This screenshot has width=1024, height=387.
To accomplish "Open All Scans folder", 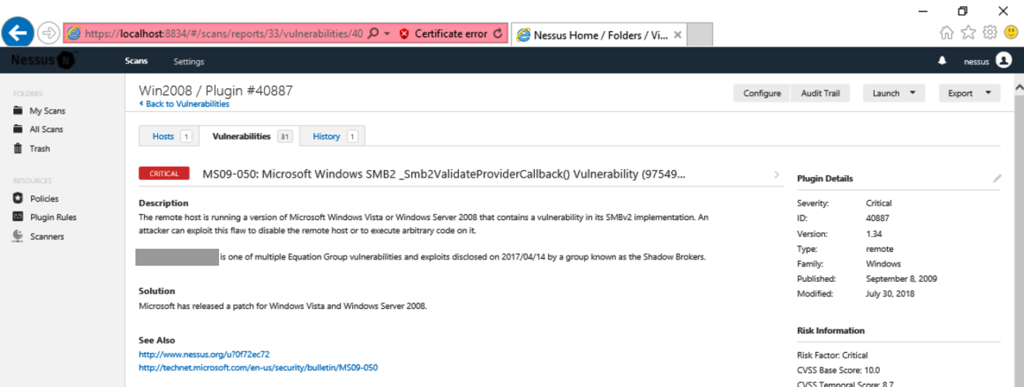I will tap(38, 129).
